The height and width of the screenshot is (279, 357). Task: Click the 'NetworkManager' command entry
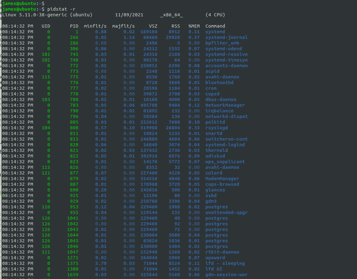pyautogui.click(x=225, y=105)
